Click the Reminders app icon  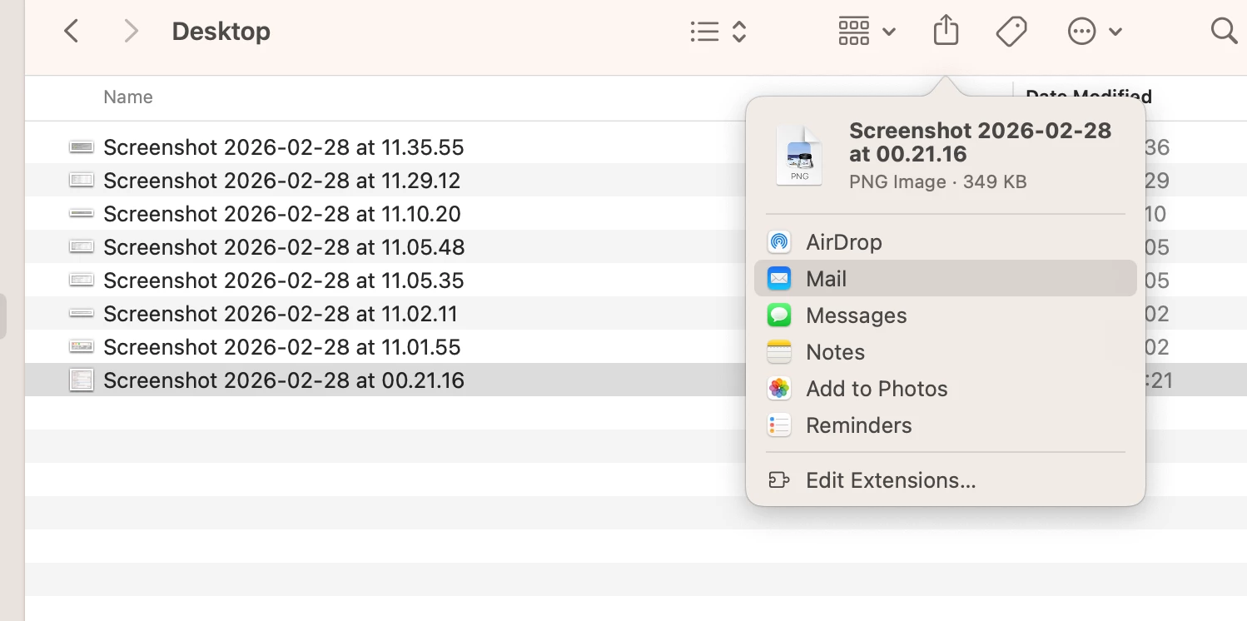click(x=779, y=425)
